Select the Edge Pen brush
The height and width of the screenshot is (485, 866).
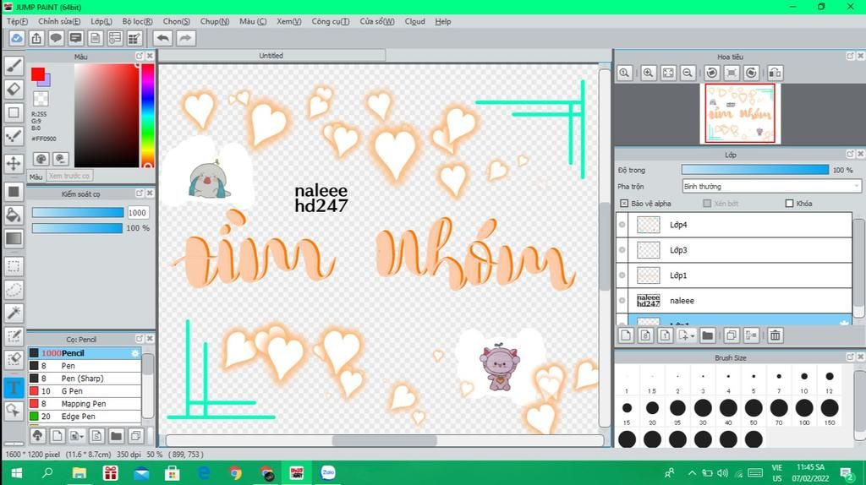(85, 417)
